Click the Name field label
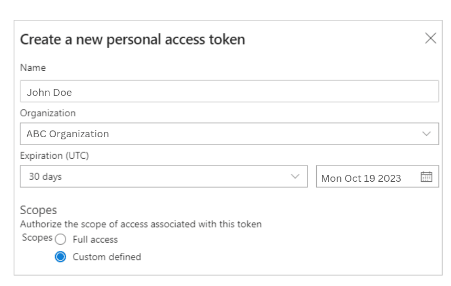 33,68
